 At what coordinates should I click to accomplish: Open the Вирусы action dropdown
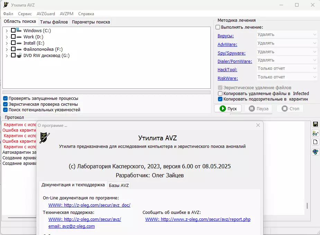coord(287,35)
